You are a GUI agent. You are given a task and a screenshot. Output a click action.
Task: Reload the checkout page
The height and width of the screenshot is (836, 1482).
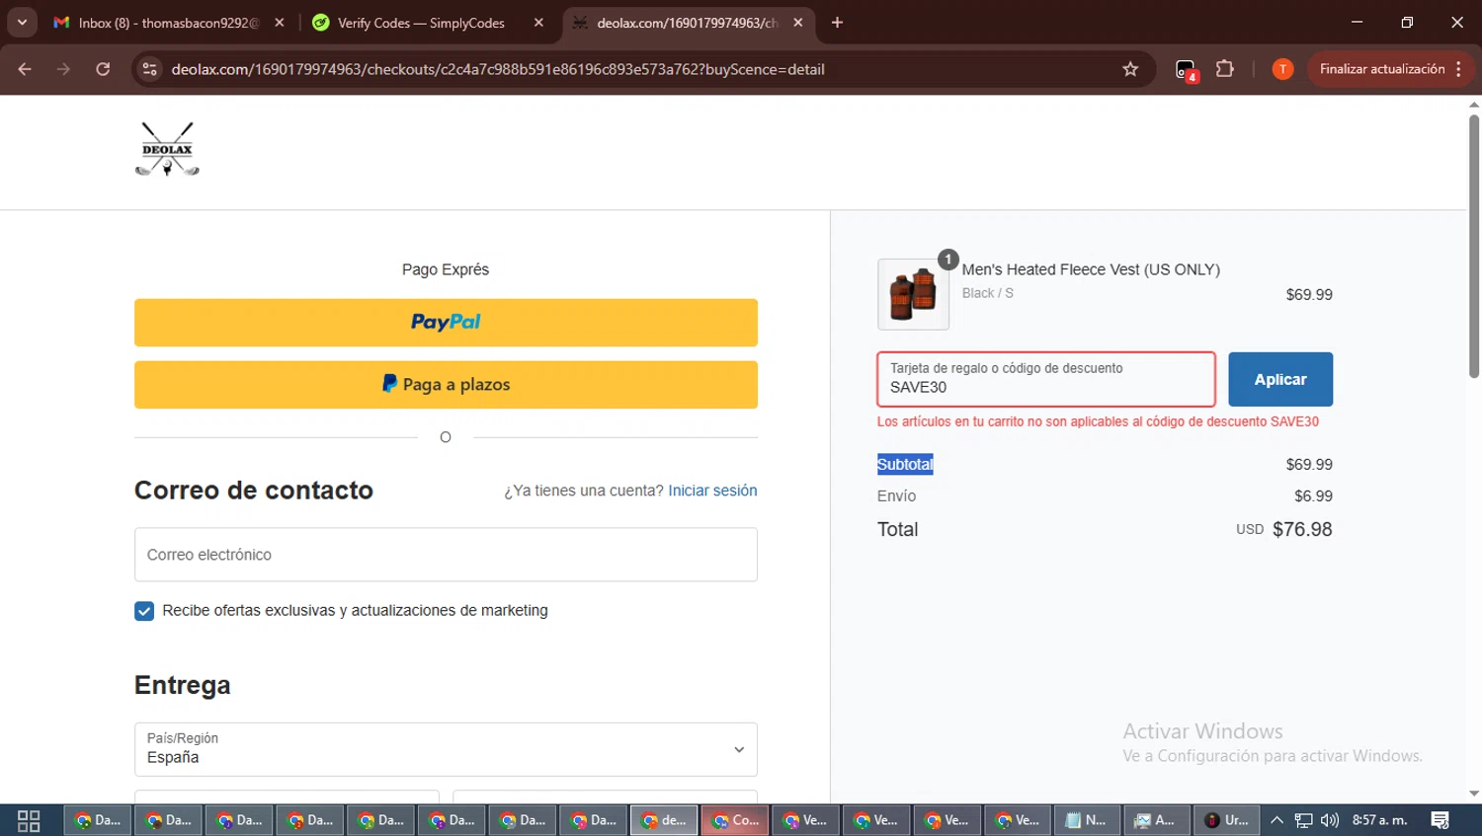coord(103,69)
